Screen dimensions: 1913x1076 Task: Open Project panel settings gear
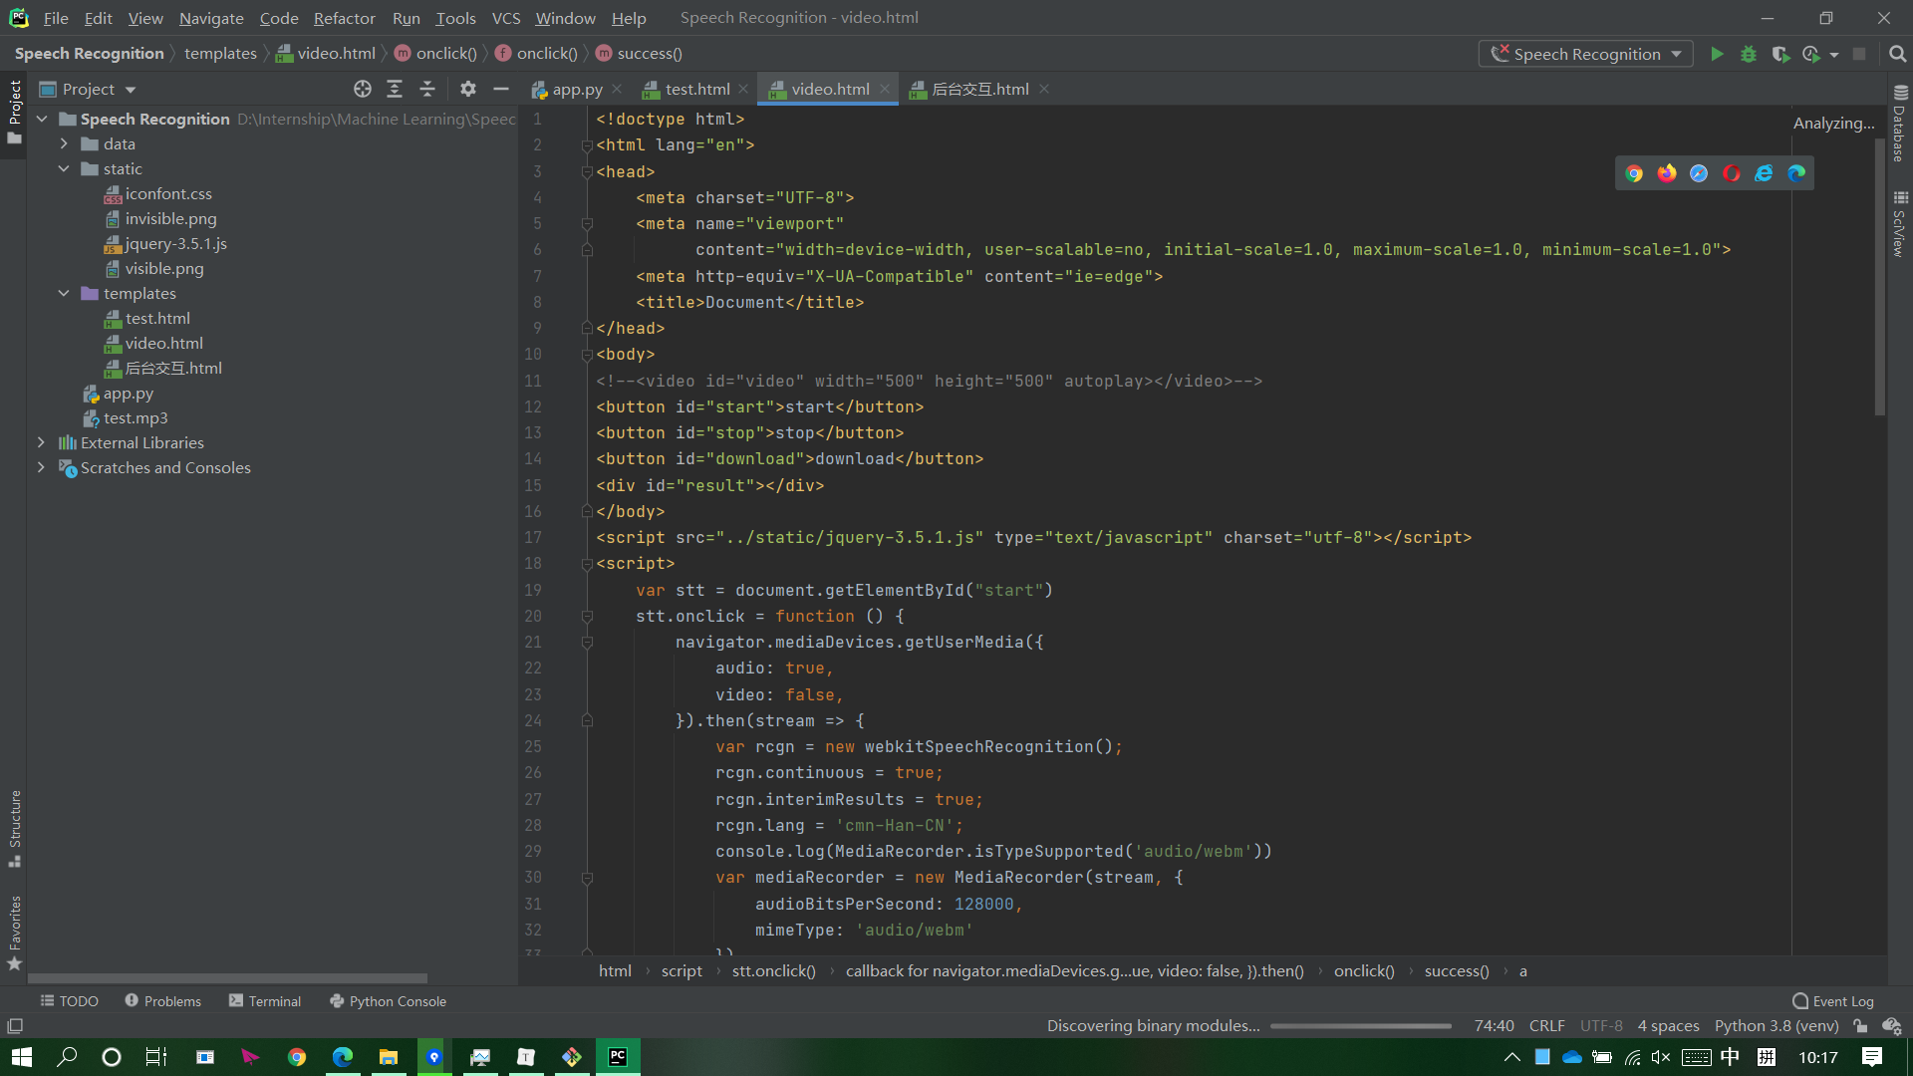point(468,89)
